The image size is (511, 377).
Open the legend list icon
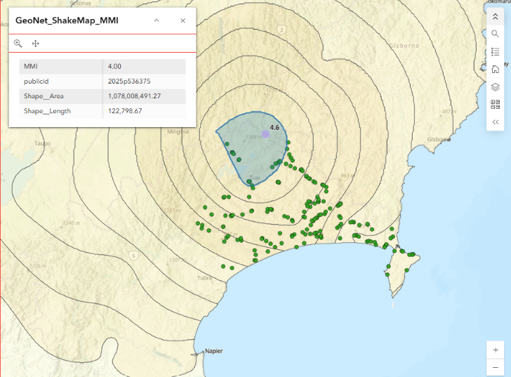pyautogui.click(x=495, y=52)
